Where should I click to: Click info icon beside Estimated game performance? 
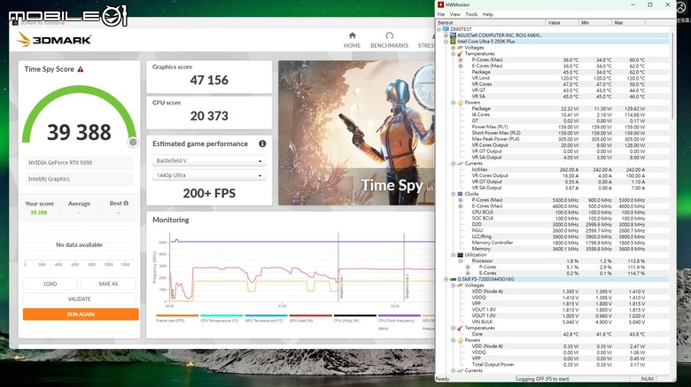pyautogui.click(x=262, y=143)
